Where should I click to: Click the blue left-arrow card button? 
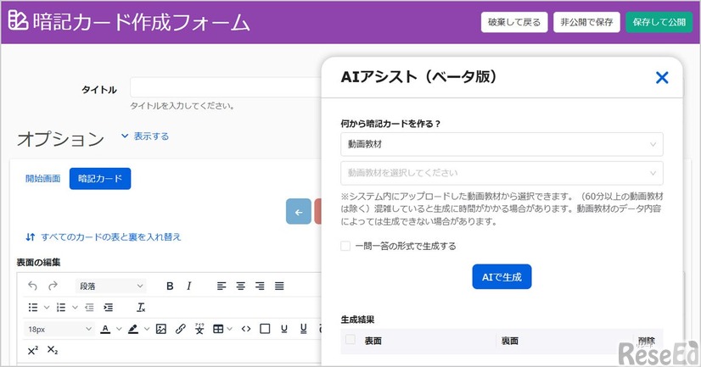(x=298, y=212)
